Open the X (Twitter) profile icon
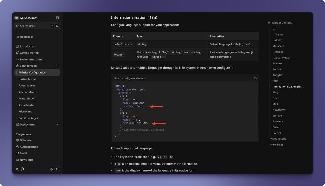The image size is (325, 186). click(x=17, y=169)
